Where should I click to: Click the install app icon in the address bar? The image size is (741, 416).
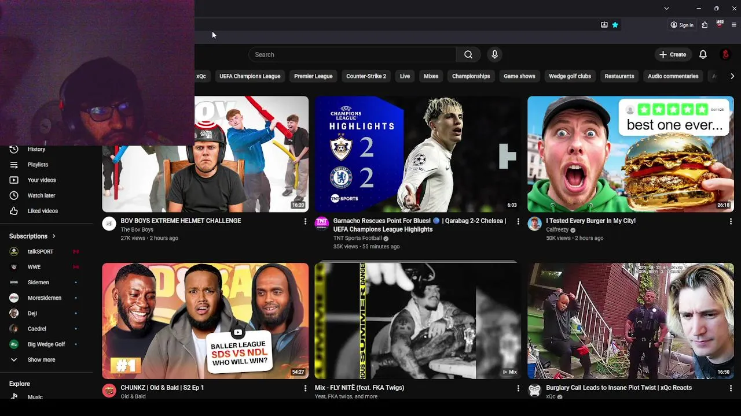[604, 25]
